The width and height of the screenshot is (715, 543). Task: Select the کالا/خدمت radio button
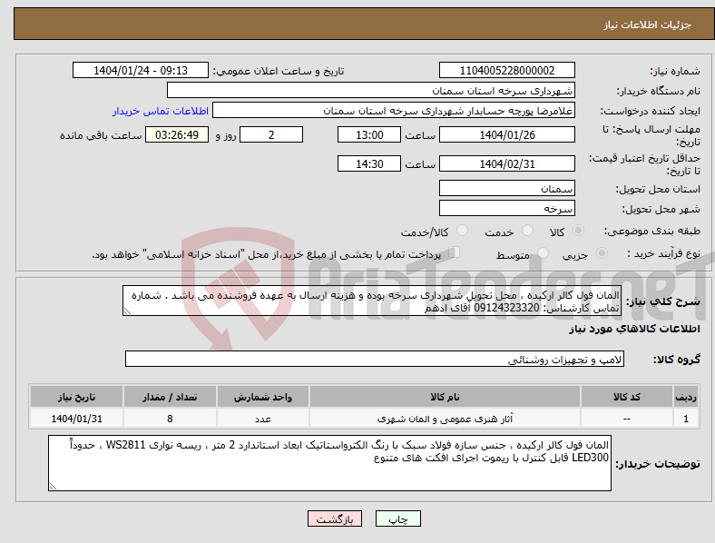(x=463, y=231)
